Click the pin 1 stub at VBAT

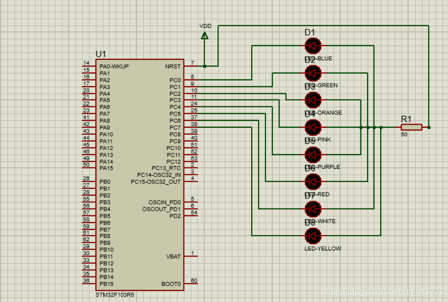click(x=190, y=256)
